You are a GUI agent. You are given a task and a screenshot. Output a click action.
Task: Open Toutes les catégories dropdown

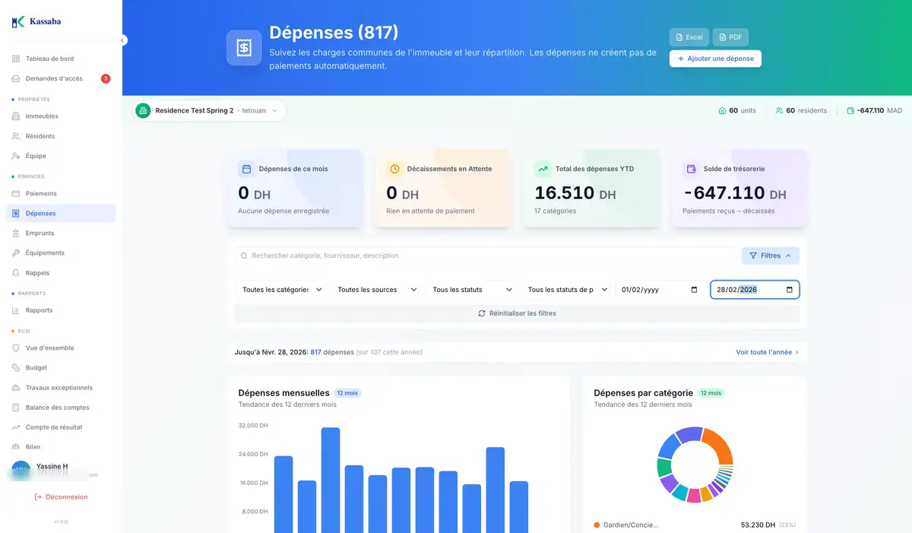point(281,290)
